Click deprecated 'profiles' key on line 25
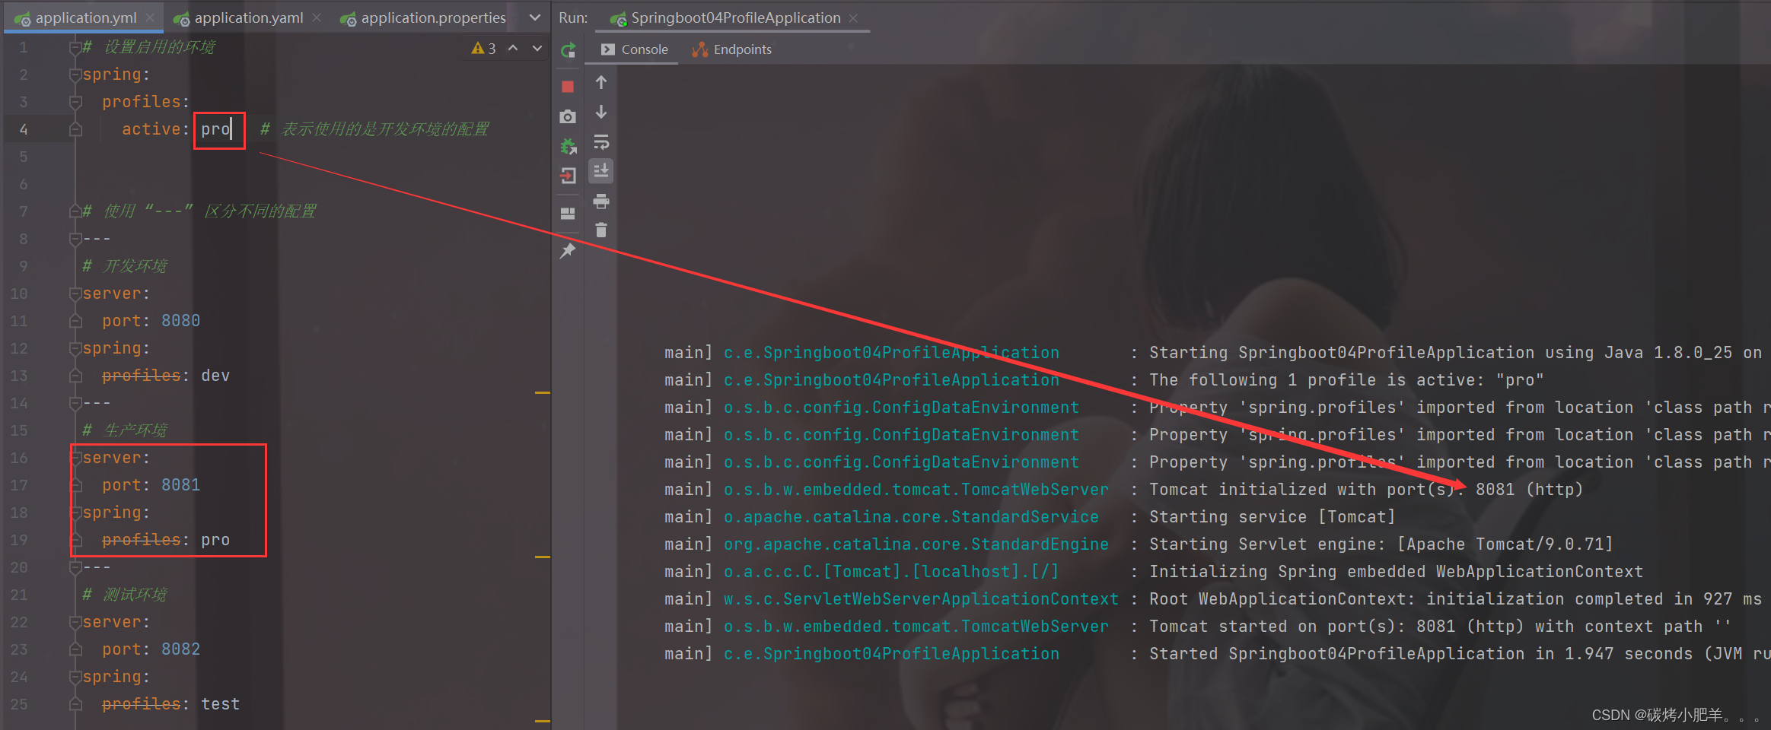This screenshot has height=730, width=1771. 141,704
